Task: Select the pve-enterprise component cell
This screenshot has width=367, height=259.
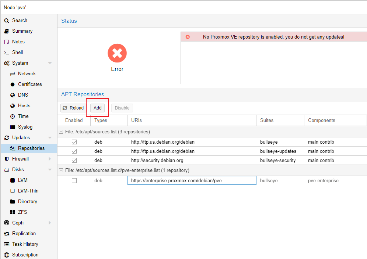Action: click(335, 181)
